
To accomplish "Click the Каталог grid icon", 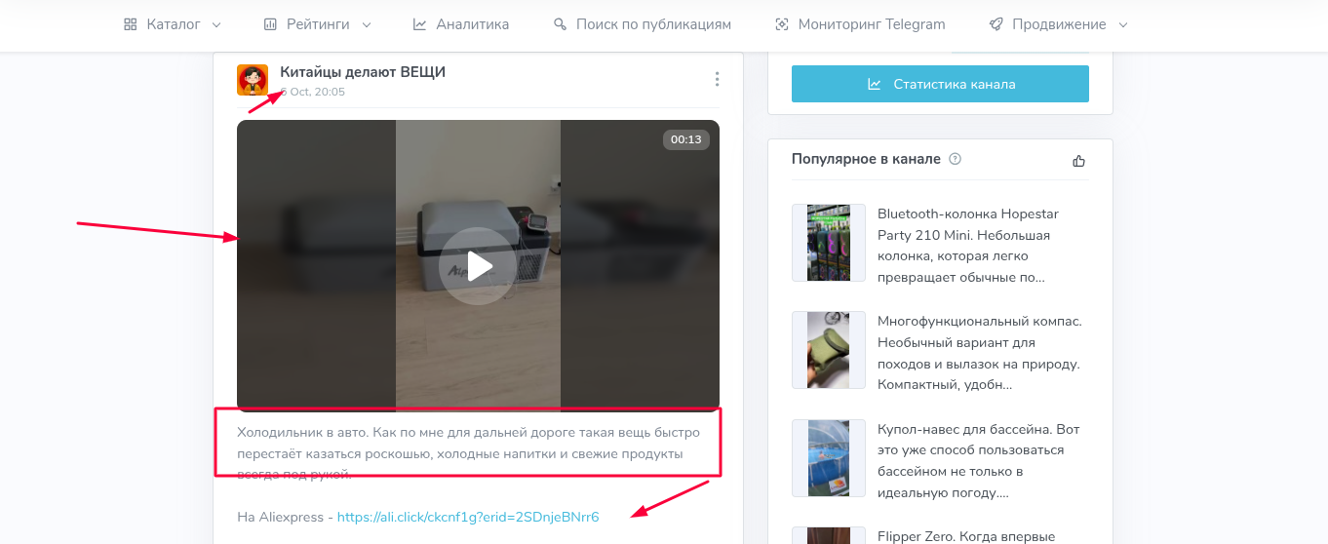I will click(x=131, y=24).
